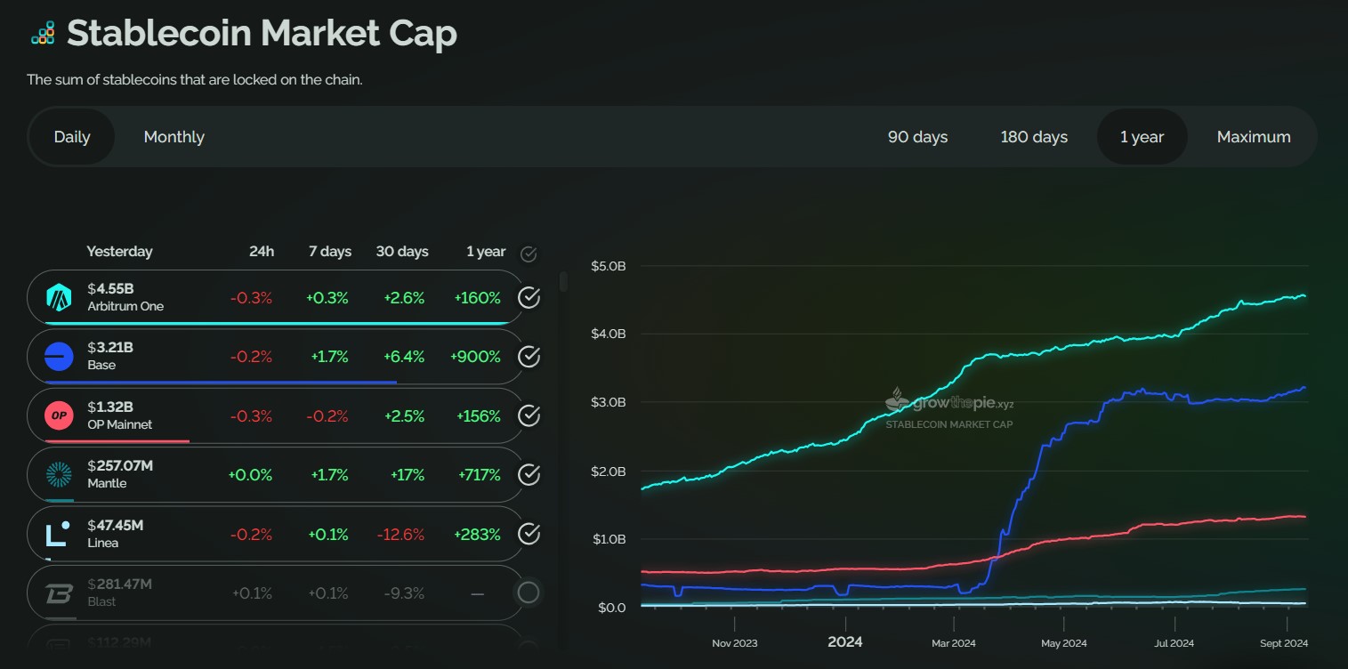Viewport: 1348px width, 669px height.
Task: Uncheck the Linea chain toggle
Action: (529, 534)
